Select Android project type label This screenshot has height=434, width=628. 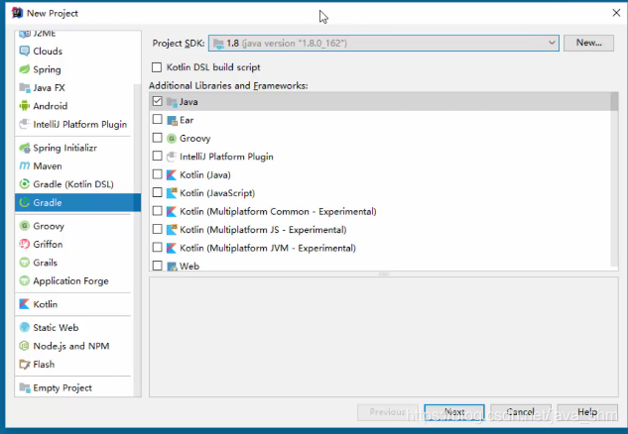click(50, 106)
